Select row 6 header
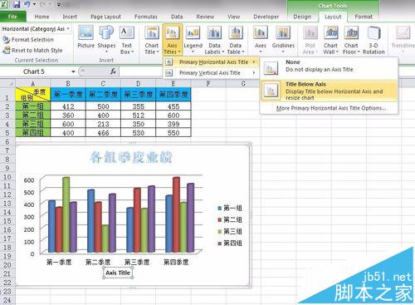 point(7,141)
